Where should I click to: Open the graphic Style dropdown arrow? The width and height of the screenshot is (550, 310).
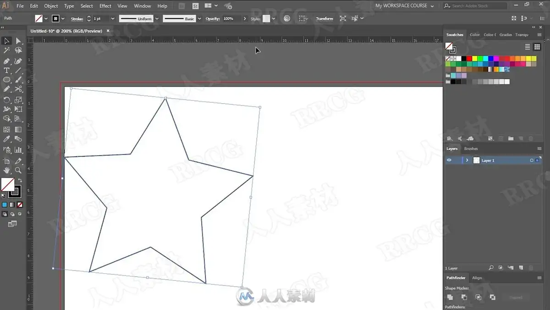(274, 19)
